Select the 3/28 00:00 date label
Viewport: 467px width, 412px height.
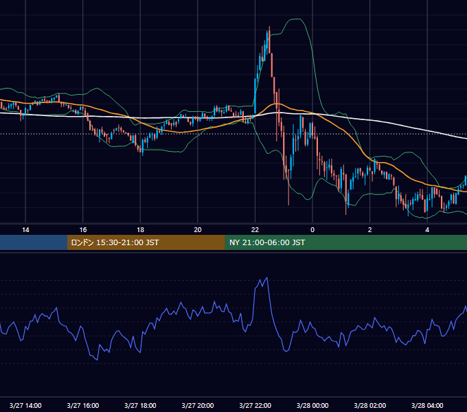pos(312,405)
